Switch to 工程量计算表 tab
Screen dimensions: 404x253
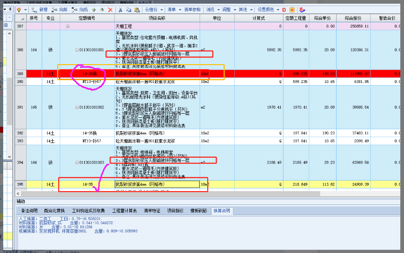click(x=124, y=211)
